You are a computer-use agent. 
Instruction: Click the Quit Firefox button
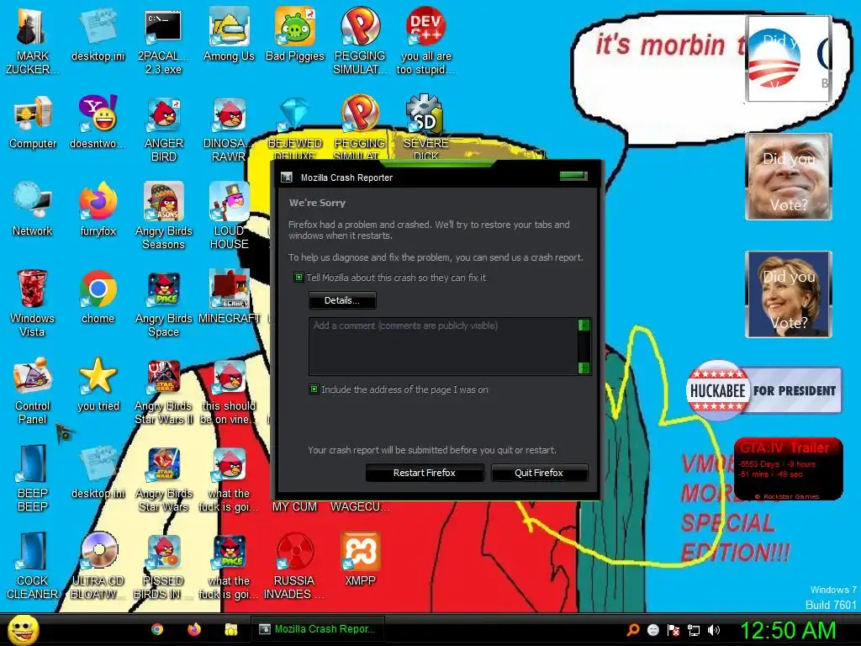[539, 473]
